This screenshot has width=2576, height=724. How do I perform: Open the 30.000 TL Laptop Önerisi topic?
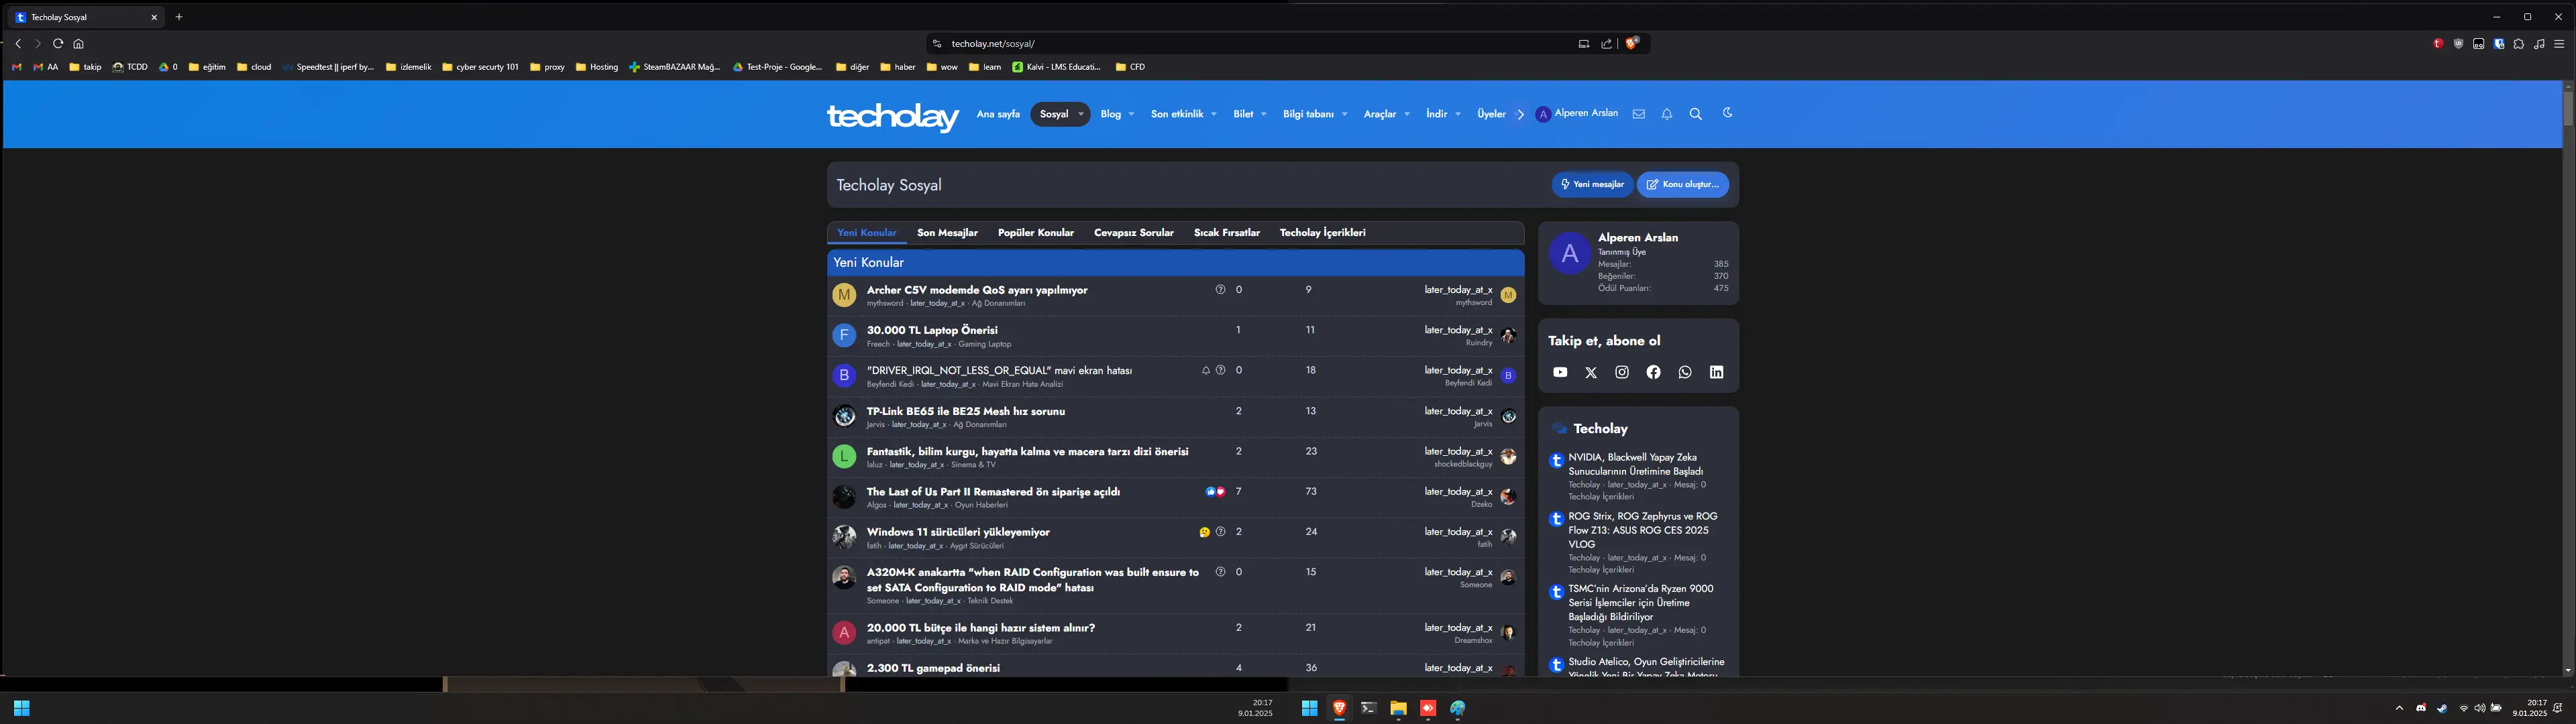(932, 330)
